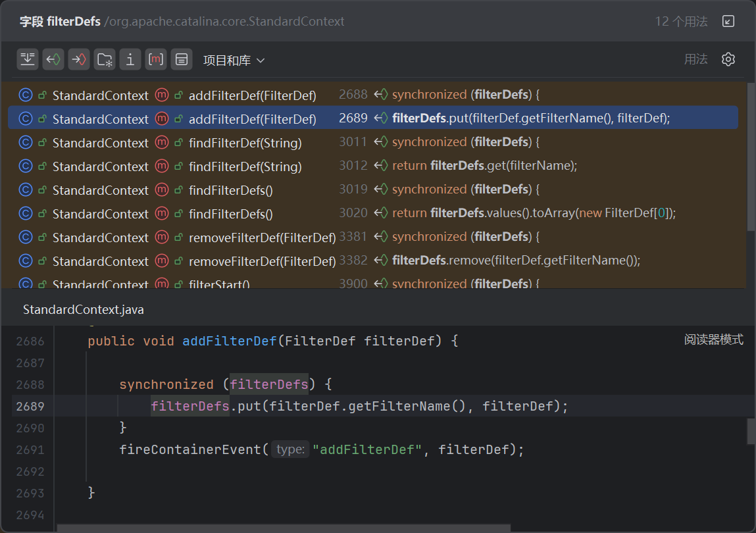Select the filterDefs.put usage at line 2689

530,118
